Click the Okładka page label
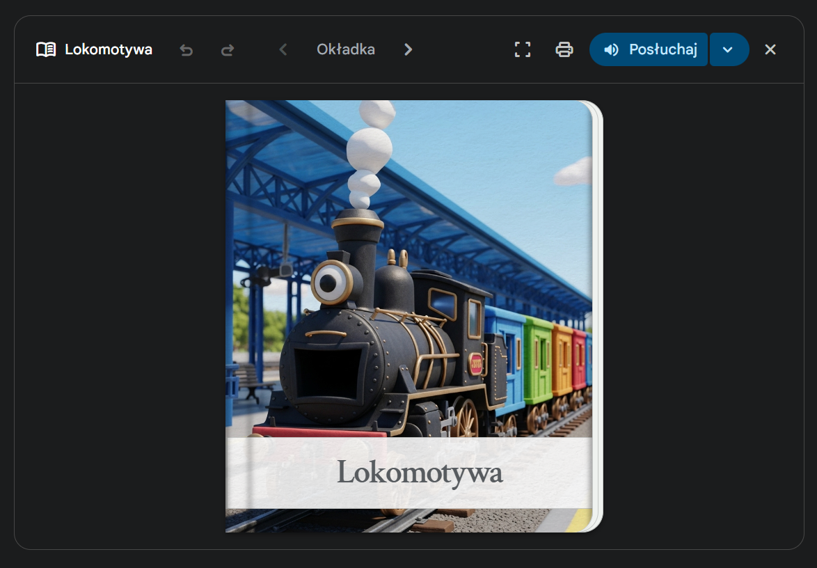 tap(345, 49)
